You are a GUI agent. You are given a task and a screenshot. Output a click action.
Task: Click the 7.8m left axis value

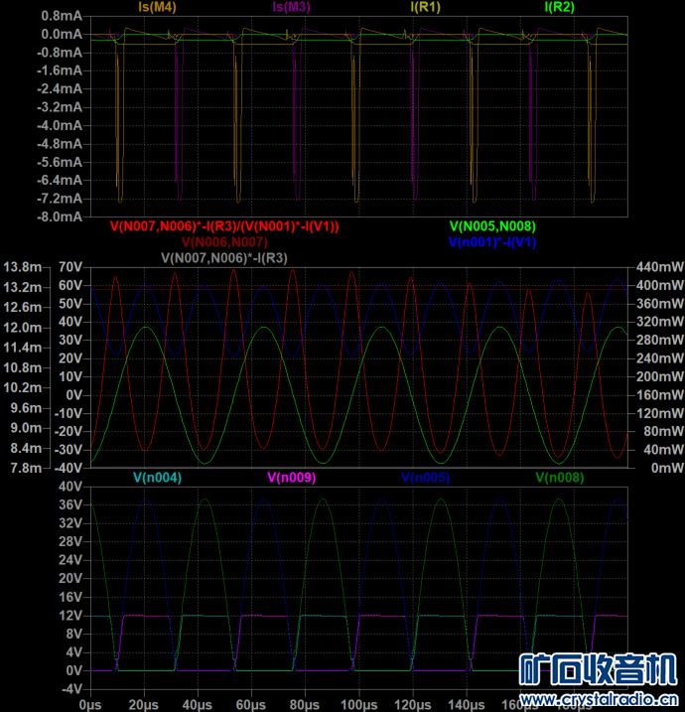26,468
